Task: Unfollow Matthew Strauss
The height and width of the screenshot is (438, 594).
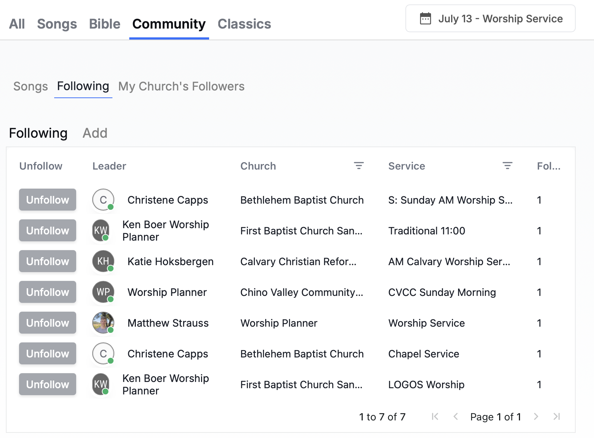Action: click(x=48, y=323)
